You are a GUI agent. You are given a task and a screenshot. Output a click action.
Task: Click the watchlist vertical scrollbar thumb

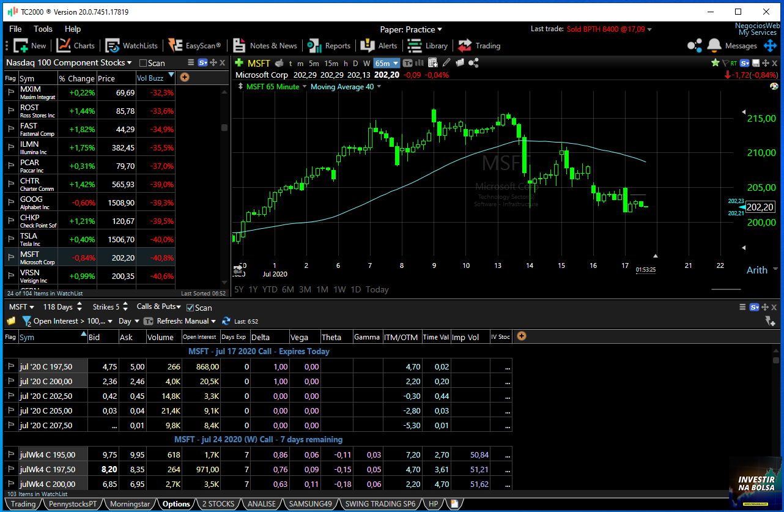tap(224, 127)
